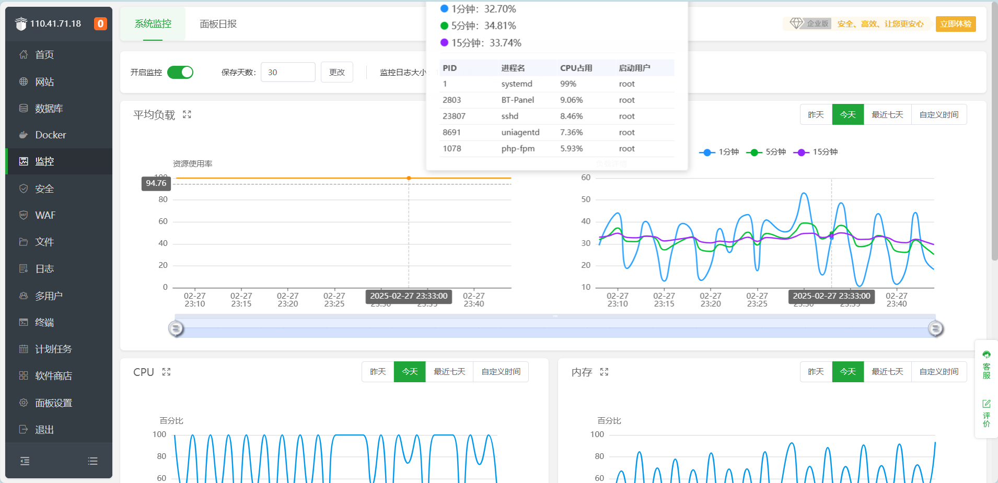Select 监控 monitoring in the sidebar
The image size is (998, 483).
(x=59, y=161)
